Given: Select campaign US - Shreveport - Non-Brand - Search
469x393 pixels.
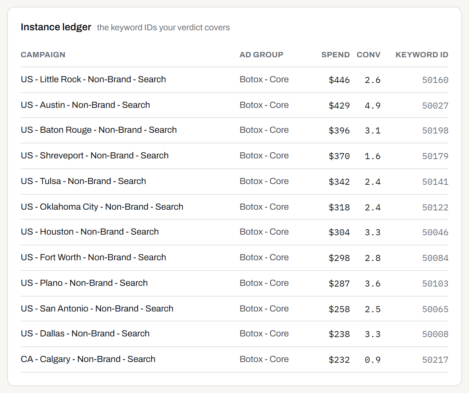Looking at the screenshot, I should (95, 156).
